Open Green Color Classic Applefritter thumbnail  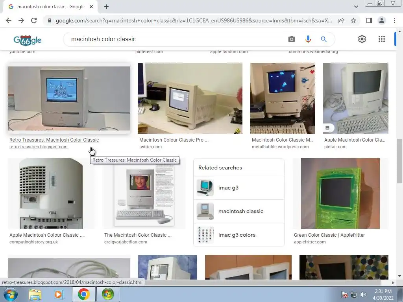[x=340, y=193]
